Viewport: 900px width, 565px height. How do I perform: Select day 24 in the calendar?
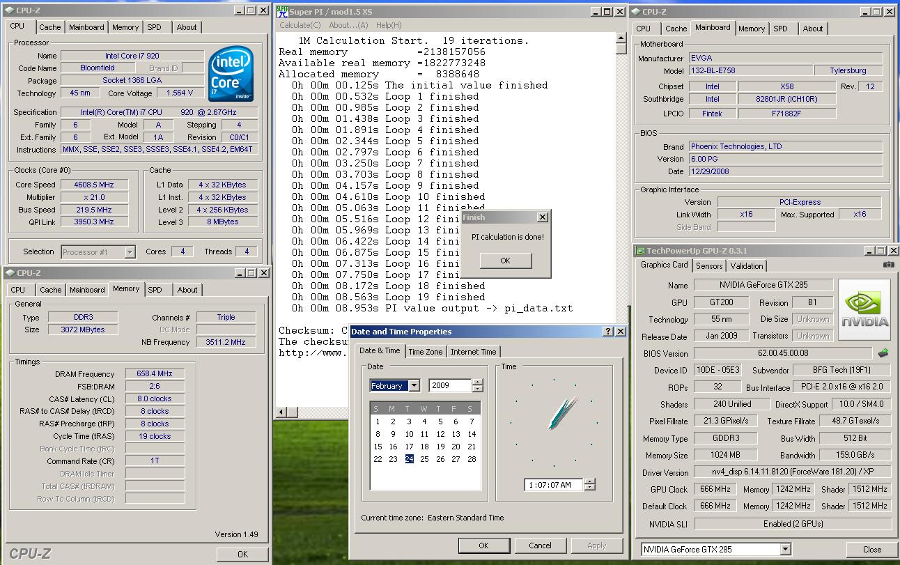click(x=409, y=459)
